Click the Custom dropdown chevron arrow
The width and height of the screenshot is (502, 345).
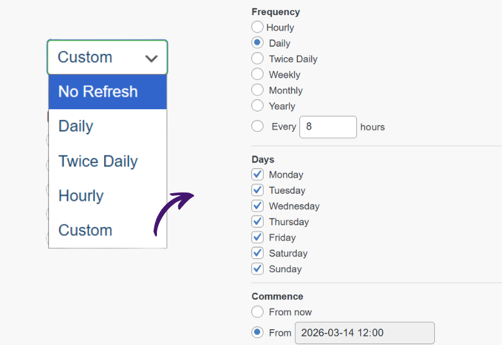point(151,58)
